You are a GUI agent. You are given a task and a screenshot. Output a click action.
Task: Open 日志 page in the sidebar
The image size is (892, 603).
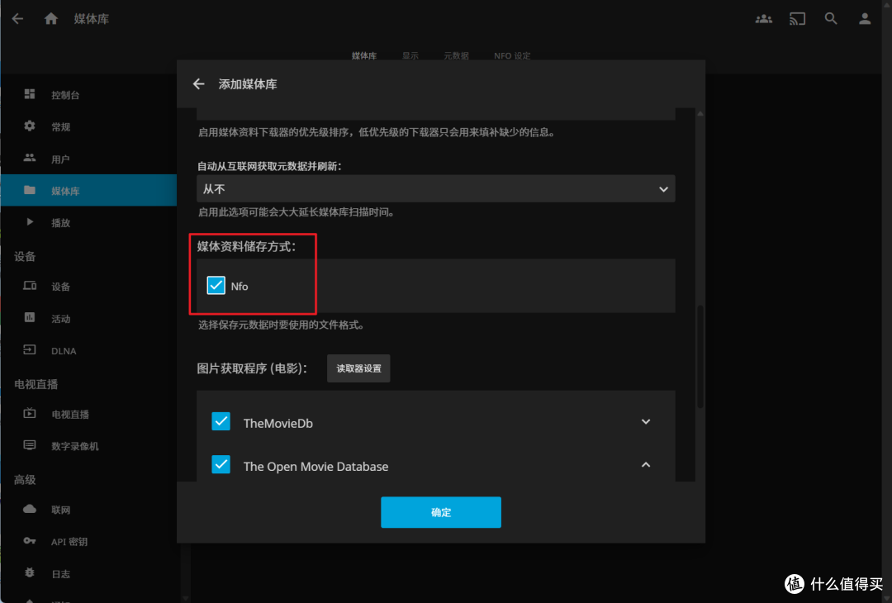coord(88,573)
